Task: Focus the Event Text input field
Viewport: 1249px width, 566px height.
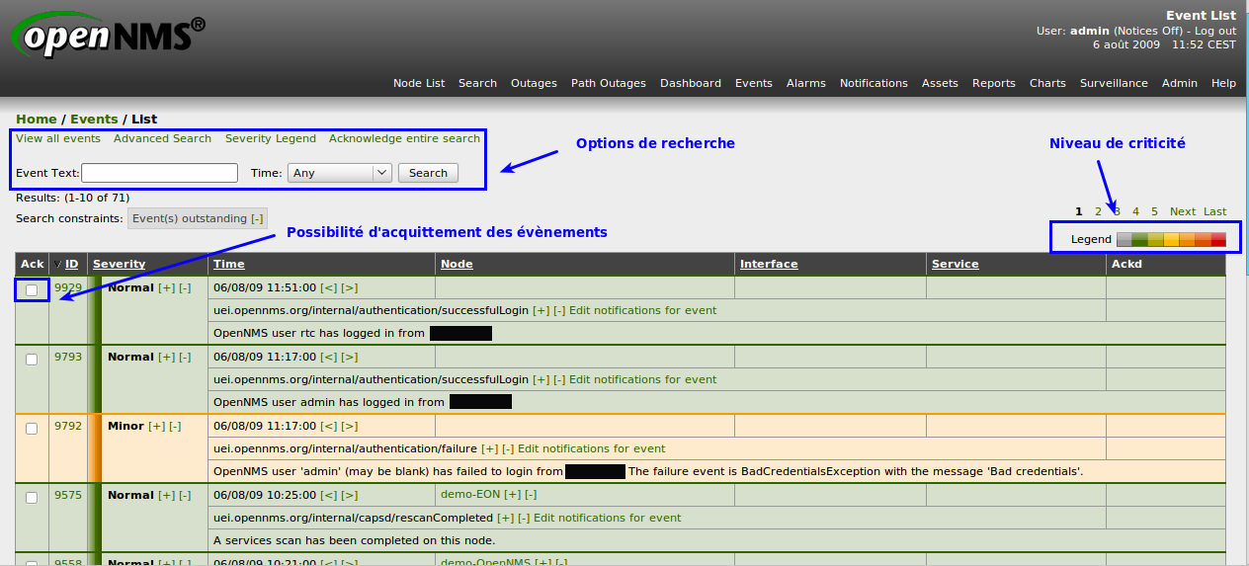Action: point(159,173)
